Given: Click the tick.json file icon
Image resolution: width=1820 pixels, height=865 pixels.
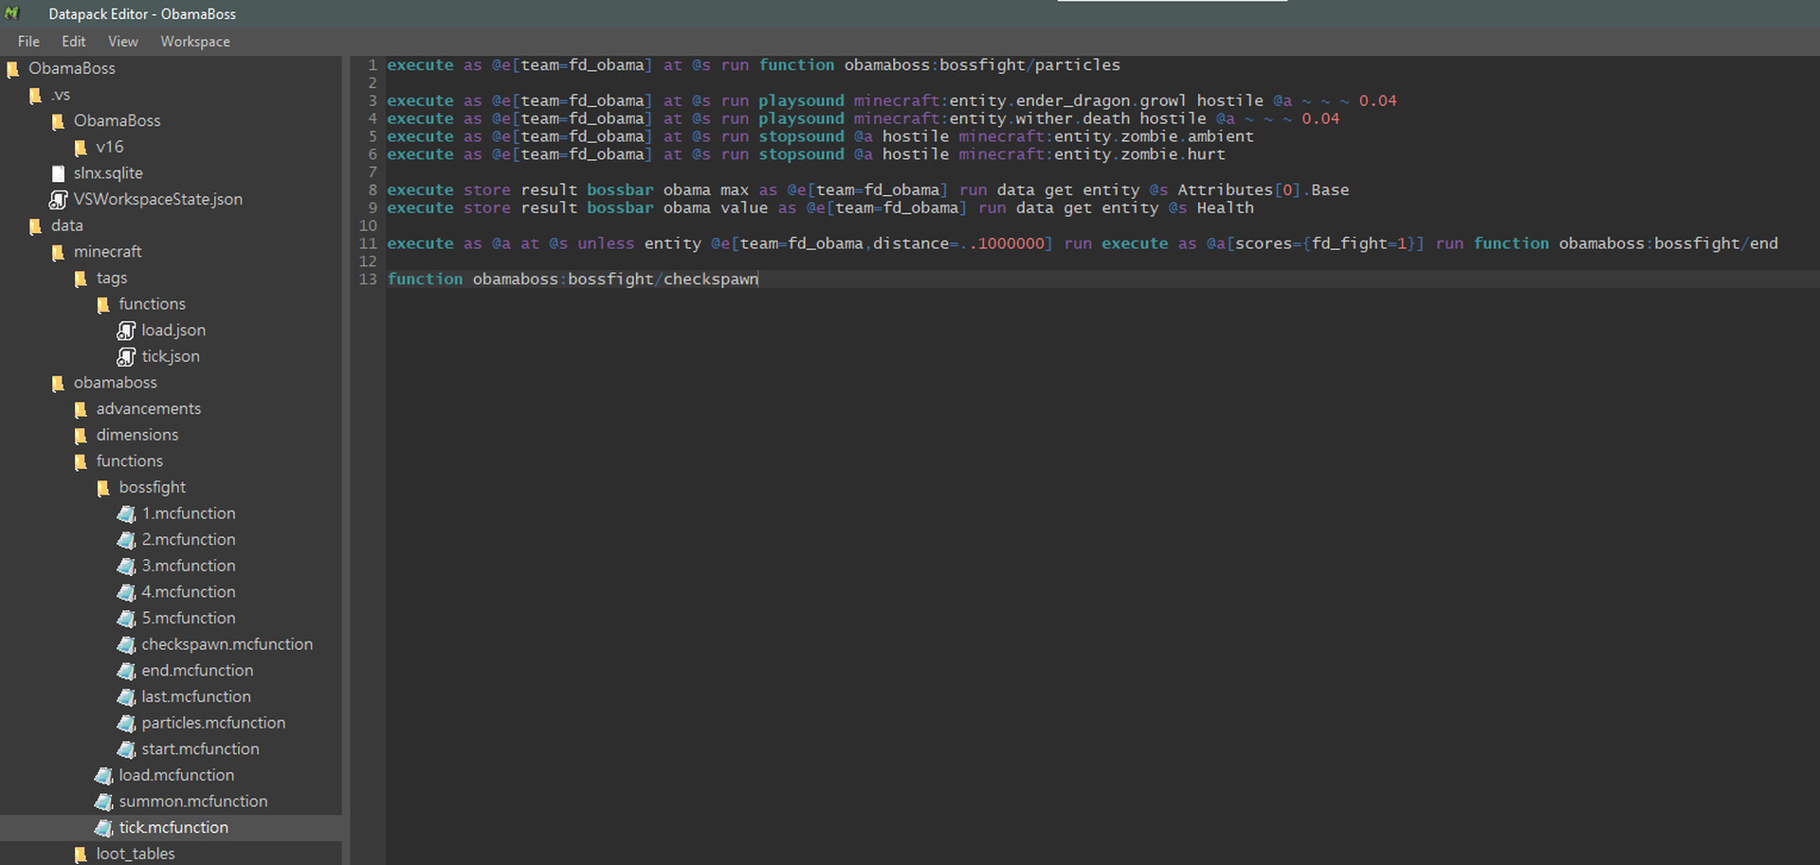Looking at the screenshot, I should coord(127,356).
